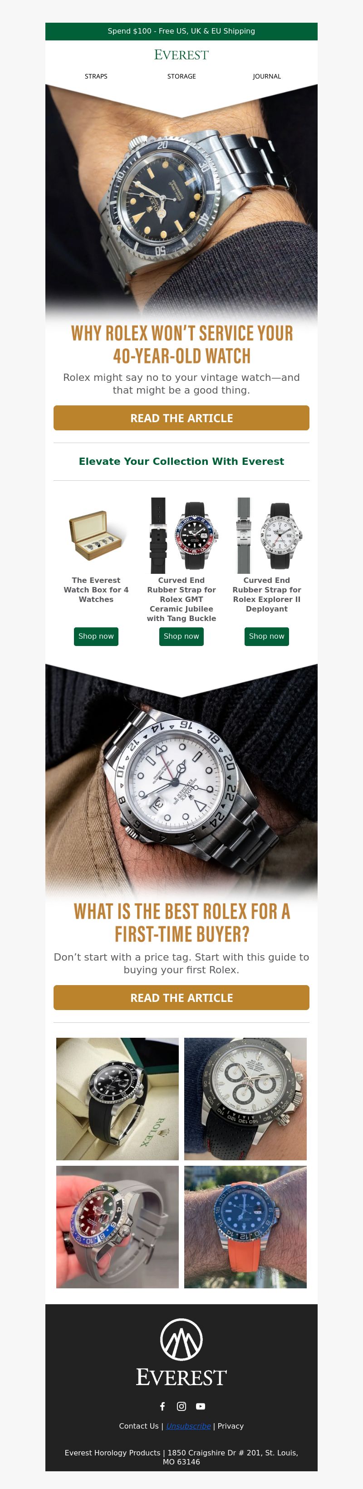Open the STORAGE menu item

tap(181, 76)
